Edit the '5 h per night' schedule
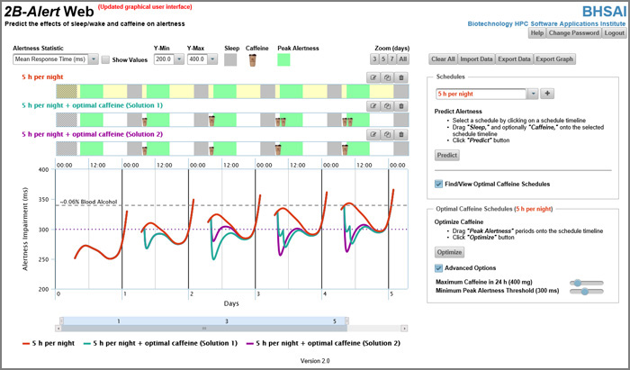 373,77
